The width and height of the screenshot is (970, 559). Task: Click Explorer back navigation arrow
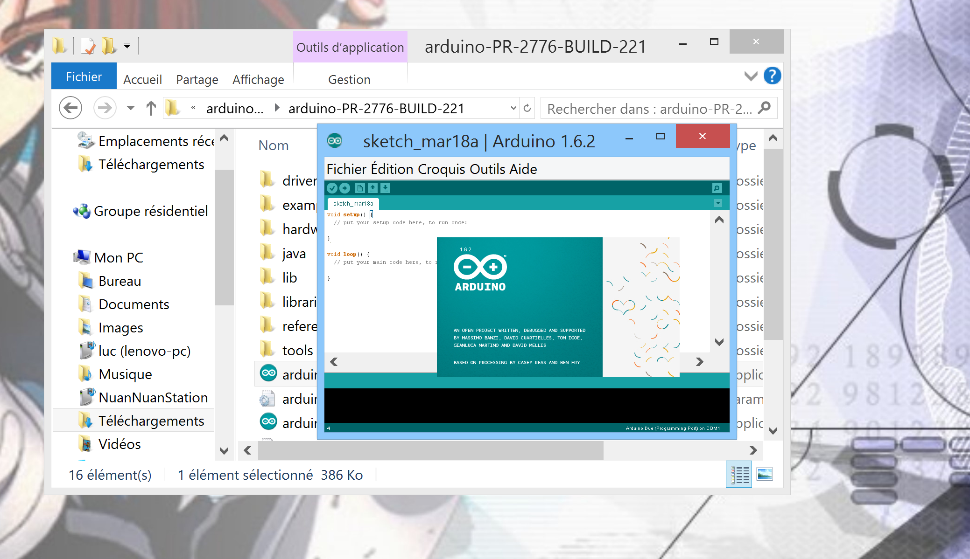coord(70,108)
